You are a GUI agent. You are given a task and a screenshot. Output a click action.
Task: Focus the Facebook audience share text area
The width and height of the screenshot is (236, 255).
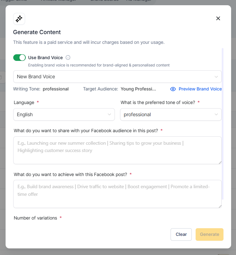coord(117,150)
